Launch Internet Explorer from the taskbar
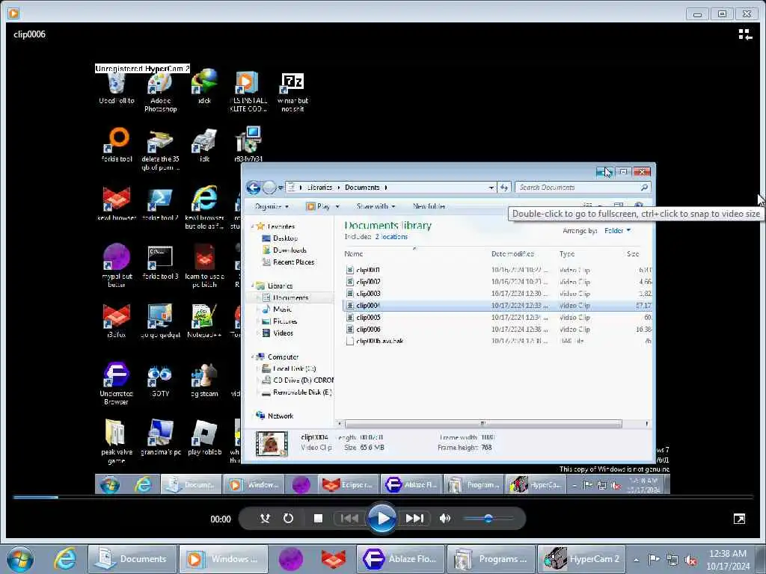The width and height of the screenshot is (766, 574). (x=64, y=559)
